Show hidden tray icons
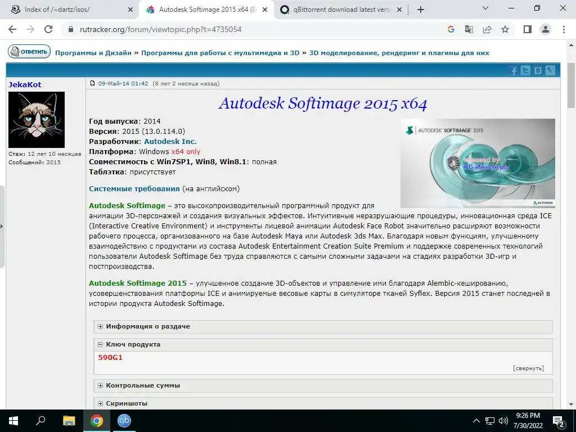This screenshot has height=432, width=576. (x=476, y=421)
